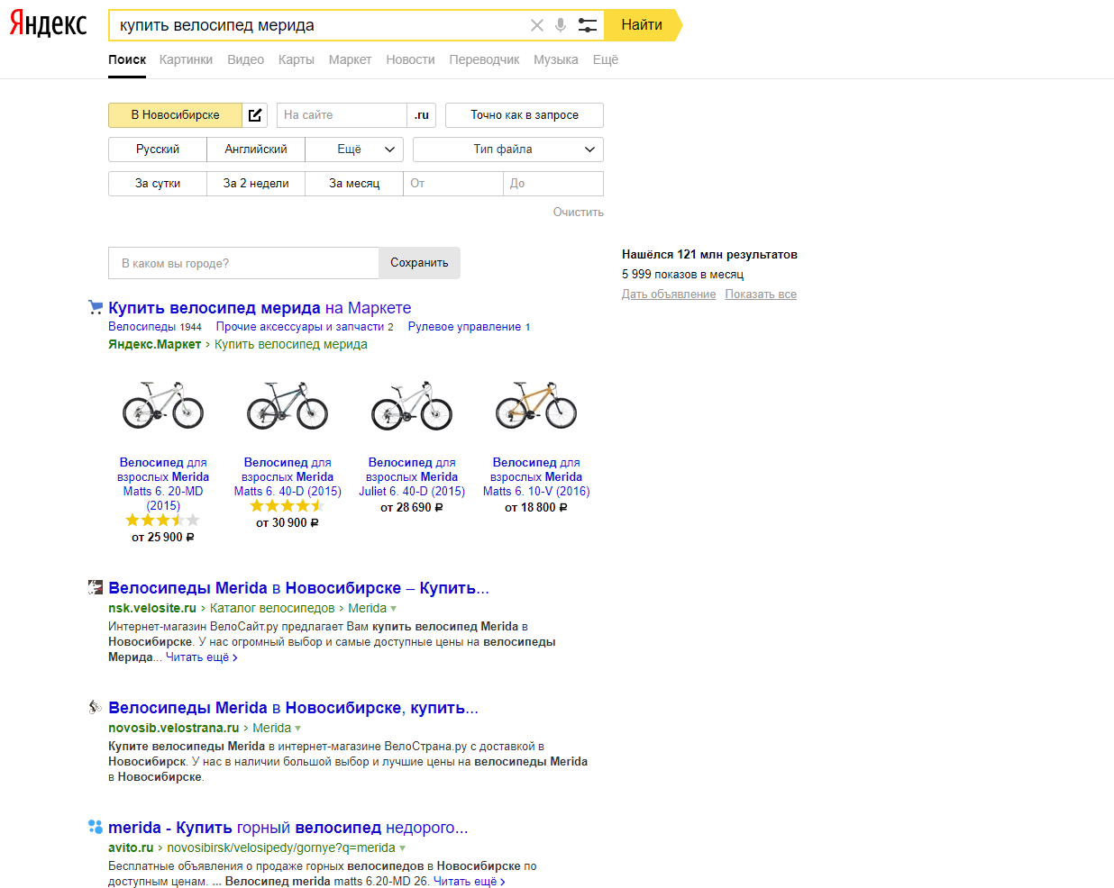This screenshot has height=888, width=1114.
Task: Toggle the Русский language filter
Action: pyautogui.click(x=158, y=150)
